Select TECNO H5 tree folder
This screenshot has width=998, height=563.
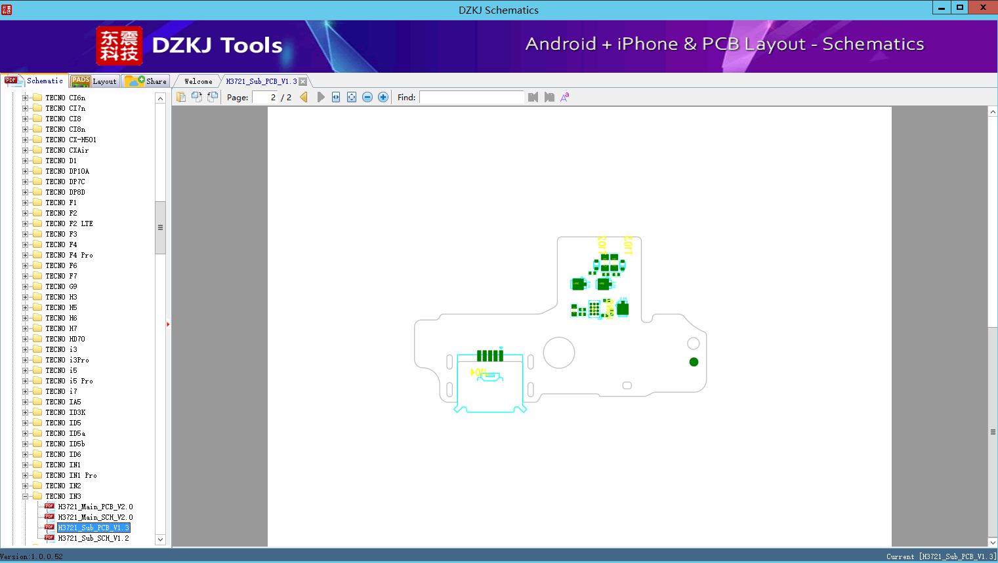click(x=61, y=307)
